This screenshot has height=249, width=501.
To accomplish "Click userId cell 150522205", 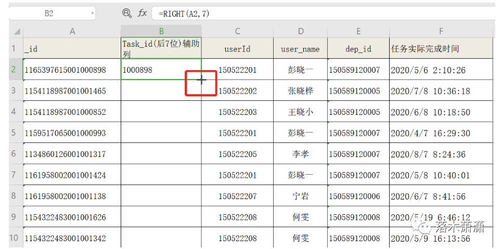I will [x=237, y=153].
